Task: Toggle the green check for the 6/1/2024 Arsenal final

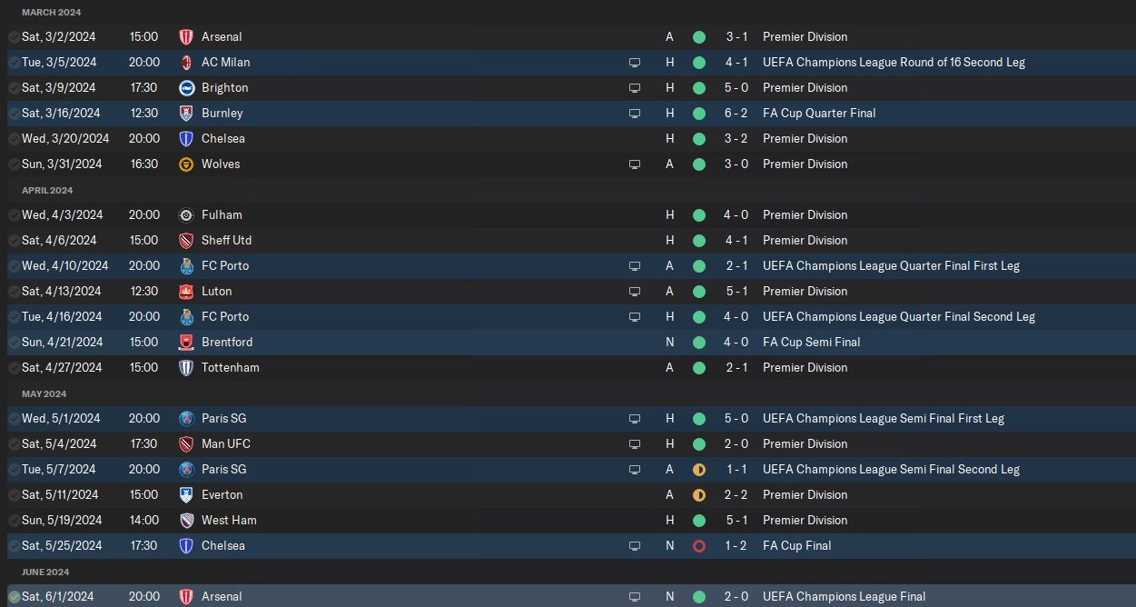Action: click(14, 597)
